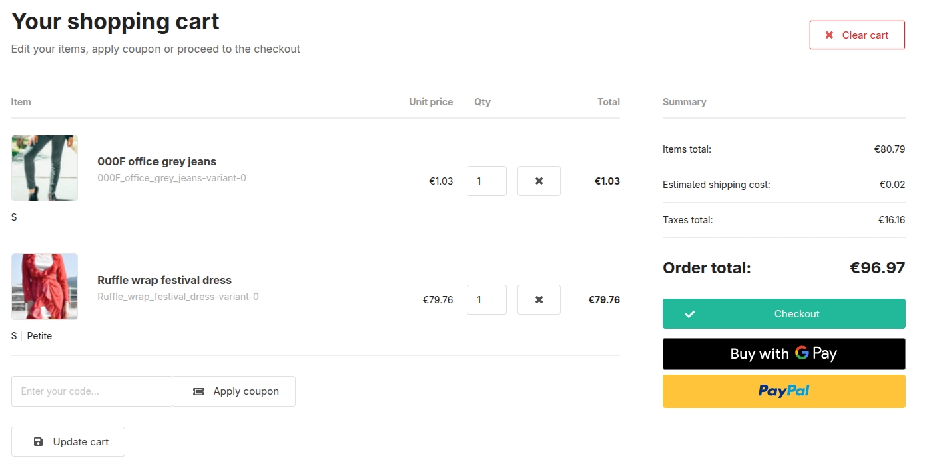Click the checkmark icon on Checkout button

[x=690, y=314]
